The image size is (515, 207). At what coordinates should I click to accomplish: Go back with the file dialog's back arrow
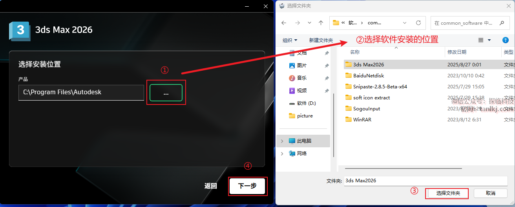pos(284,23)
